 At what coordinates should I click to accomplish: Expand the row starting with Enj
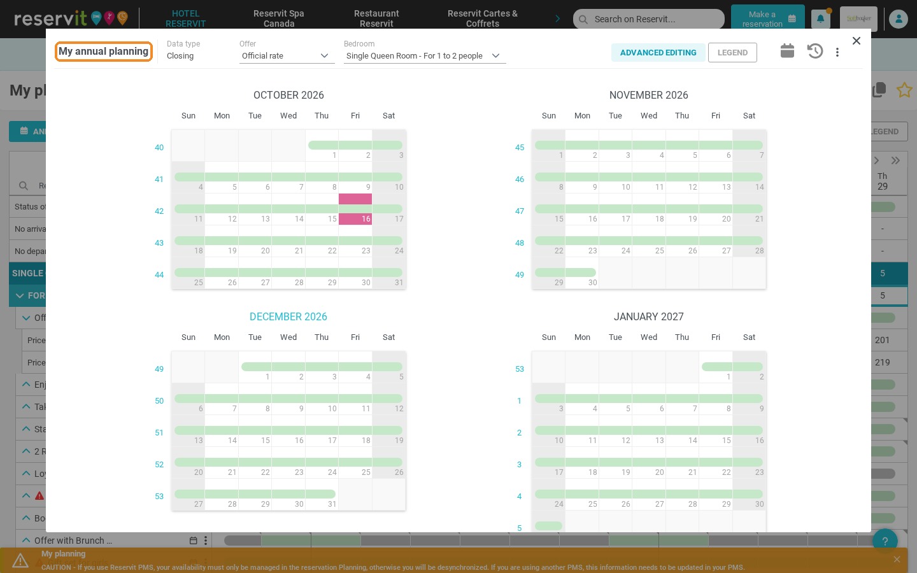[x=26, y=384]
